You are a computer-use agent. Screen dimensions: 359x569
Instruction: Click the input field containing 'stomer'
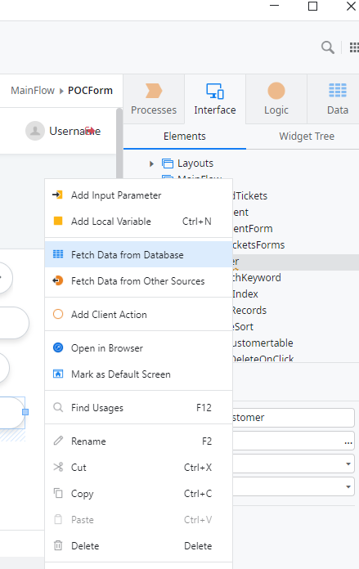point(294,418)
